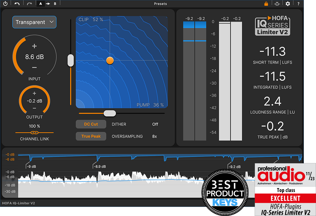
Task: Click the input gain plus button
Action: (x=34, y=46)
